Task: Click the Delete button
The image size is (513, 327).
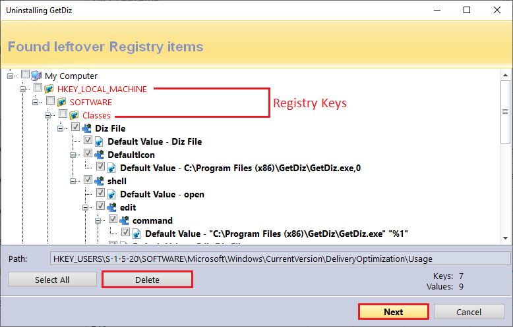Action: 147,280
